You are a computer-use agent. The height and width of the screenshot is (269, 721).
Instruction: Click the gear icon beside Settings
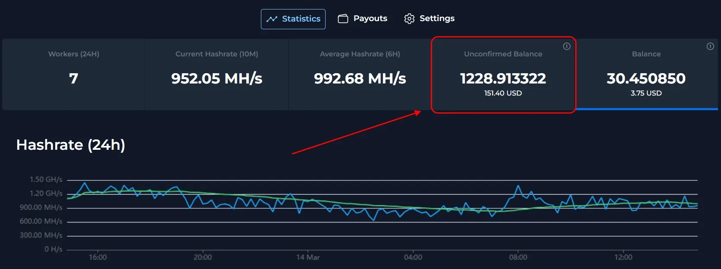[x=409, y=19]
